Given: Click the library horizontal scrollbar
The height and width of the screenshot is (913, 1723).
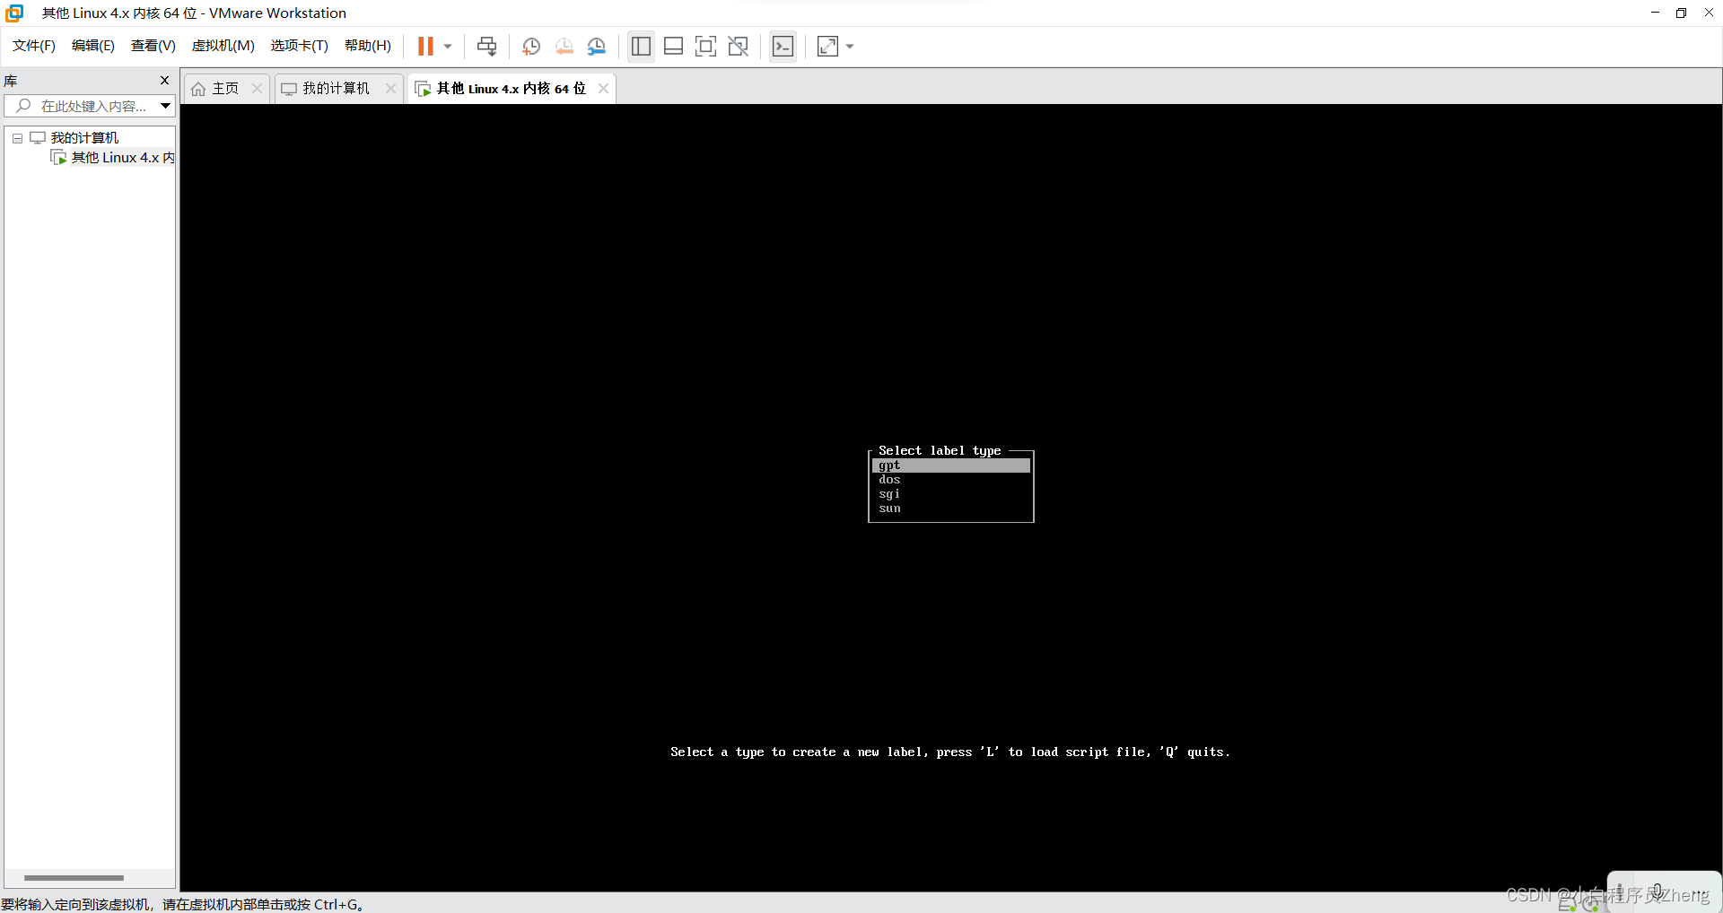Looking at the screenshot, I should [x=74, y=878].
